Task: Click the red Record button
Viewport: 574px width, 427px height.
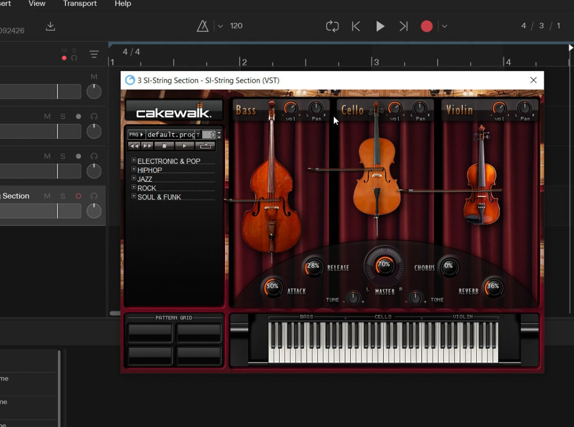Action: click(426, 26)
